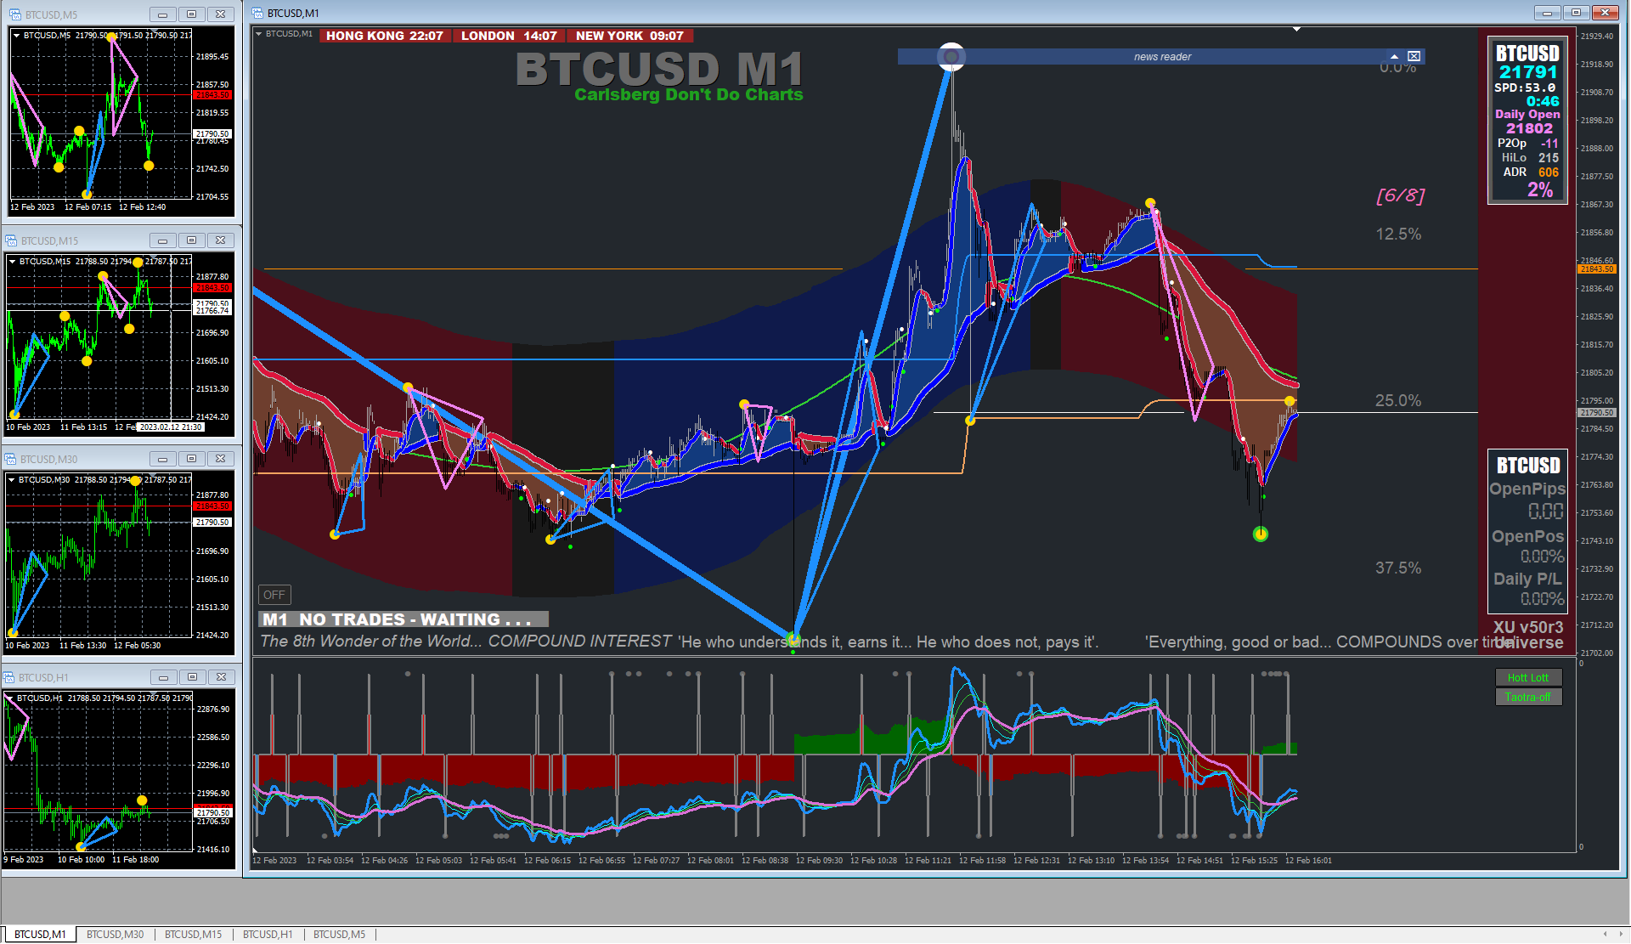
Task: Open BTCUSD,M1 chart dropdown triangle
Action: click(259, 34)
